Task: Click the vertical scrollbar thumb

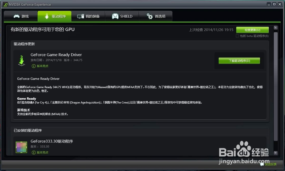Action: tap(276, 86)
